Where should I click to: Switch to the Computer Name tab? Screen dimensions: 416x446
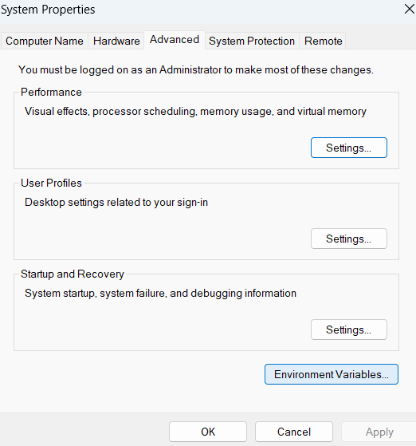click(45, 41)
